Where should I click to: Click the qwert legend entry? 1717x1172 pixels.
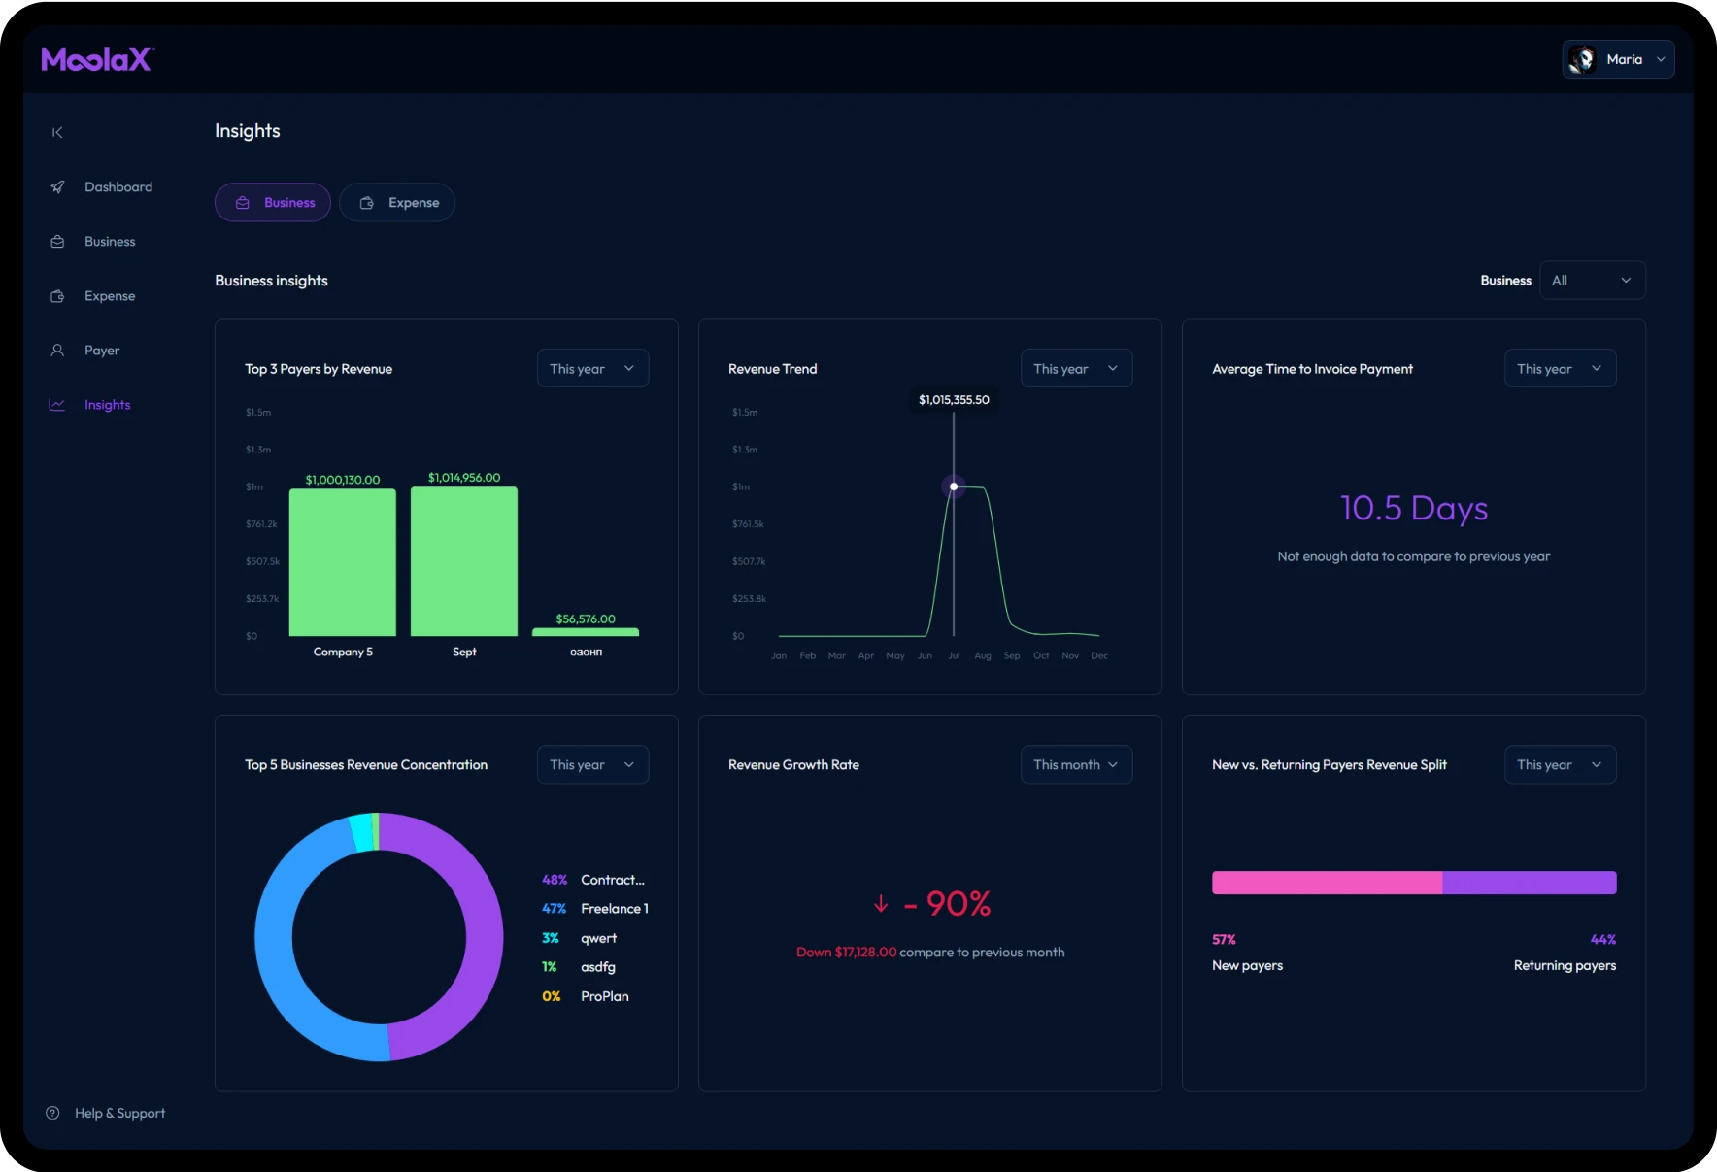(x=580, y=938)
